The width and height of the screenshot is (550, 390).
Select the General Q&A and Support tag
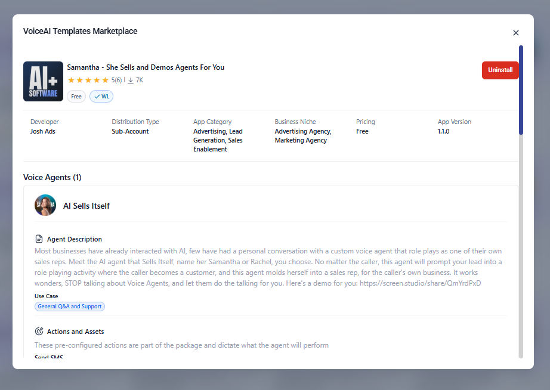(x=70, y=307)
